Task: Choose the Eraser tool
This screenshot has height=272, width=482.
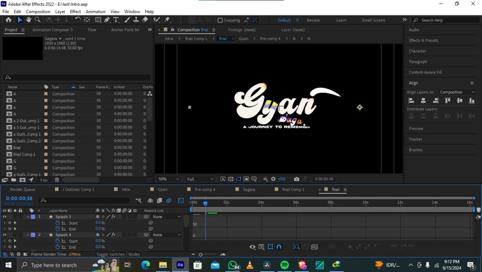Action: pos(145,20)
